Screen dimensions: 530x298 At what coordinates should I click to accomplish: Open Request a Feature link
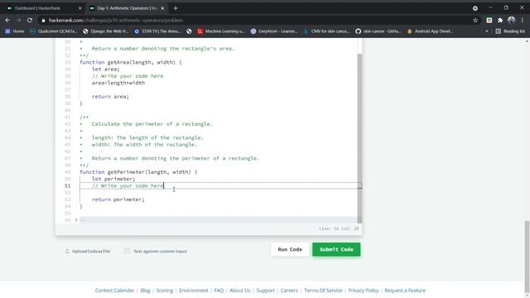point(405,291)
